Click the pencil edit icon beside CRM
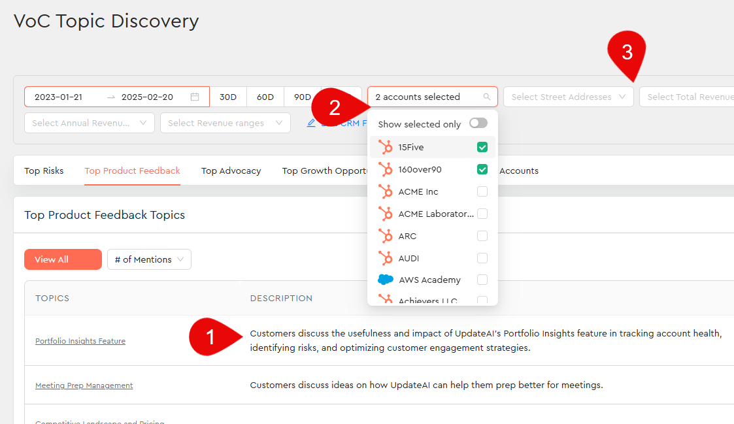 point(311,123)
